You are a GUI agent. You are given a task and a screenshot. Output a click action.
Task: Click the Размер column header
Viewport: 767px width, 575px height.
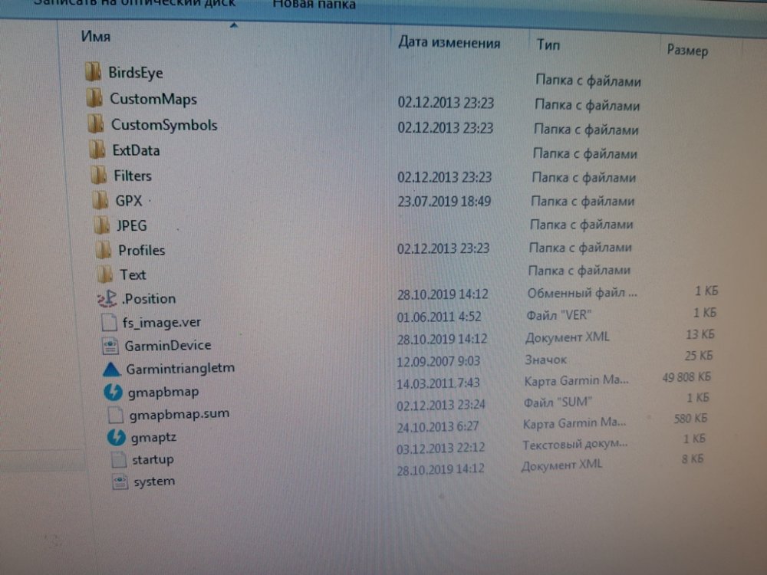(687, 51)
